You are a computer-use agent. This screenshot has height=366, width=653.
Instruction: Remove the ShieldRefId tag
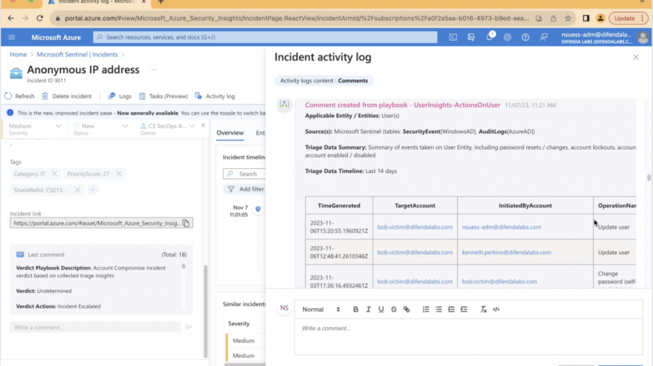pyautogui.click(x=77, y=190)
